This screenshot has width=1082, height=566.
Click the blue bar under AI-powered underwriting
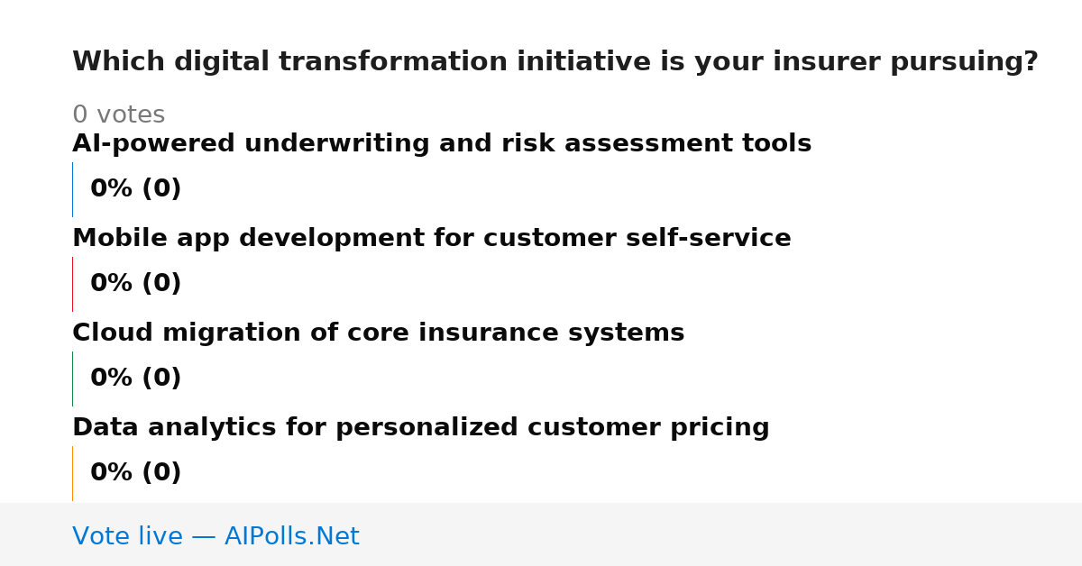[x=72, y=189]
